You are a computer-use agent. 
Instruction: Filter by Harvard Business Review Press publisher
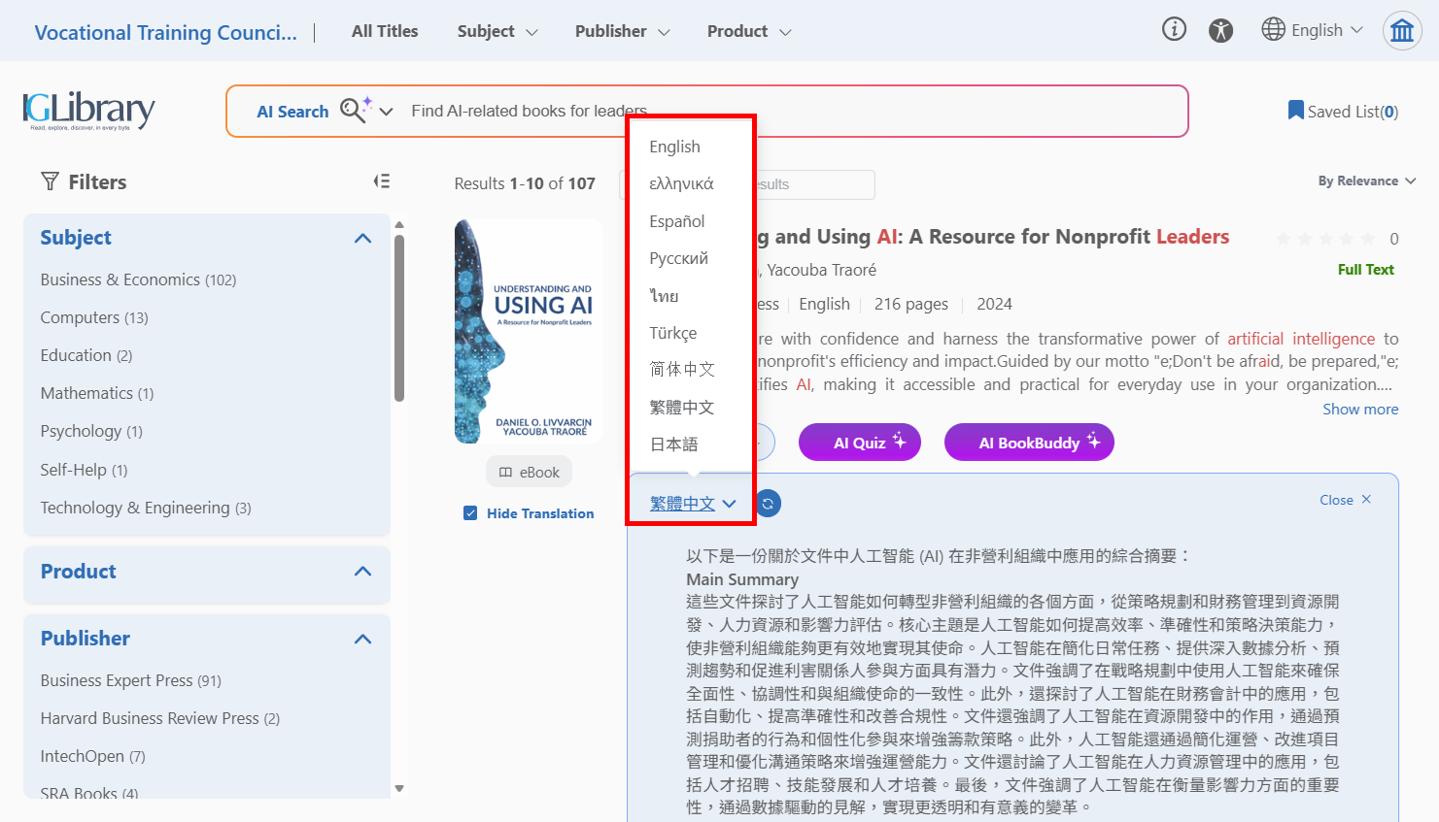tap(160, 718)
